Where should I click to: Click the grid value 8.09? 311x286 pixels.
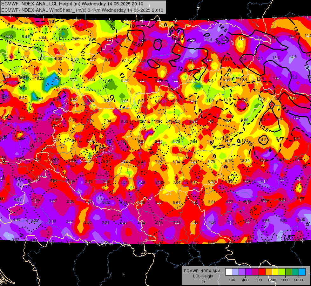[58, 59]
